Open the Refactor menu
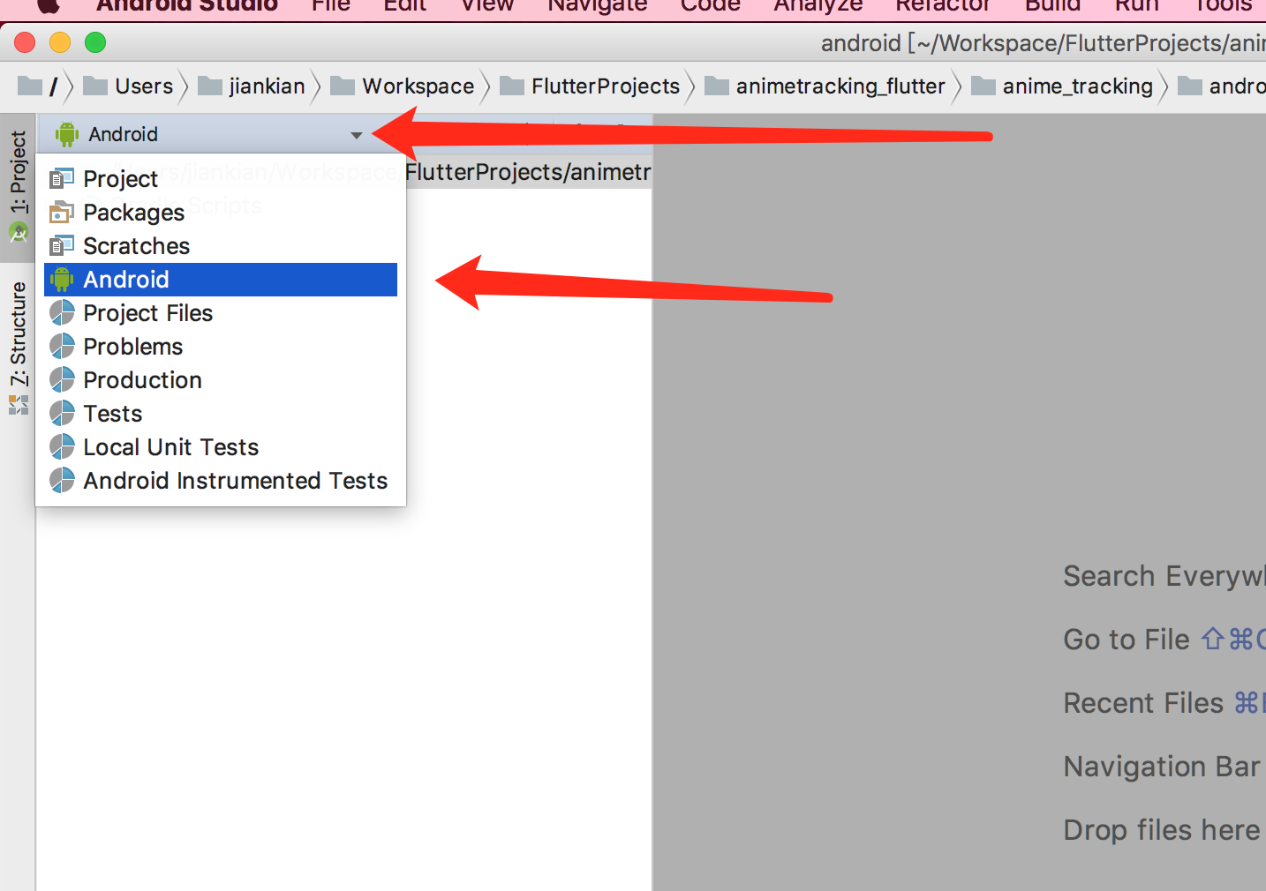Viewport: 1266px width, 891px height. click(943, 5)
